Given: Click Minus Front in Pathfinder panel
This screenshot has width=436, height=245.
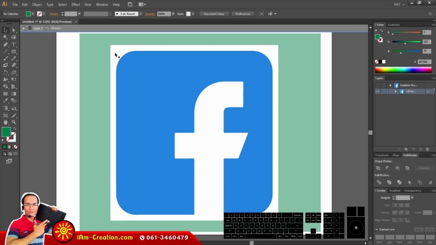Looking at the screenshot, I should tap(387, 168).
